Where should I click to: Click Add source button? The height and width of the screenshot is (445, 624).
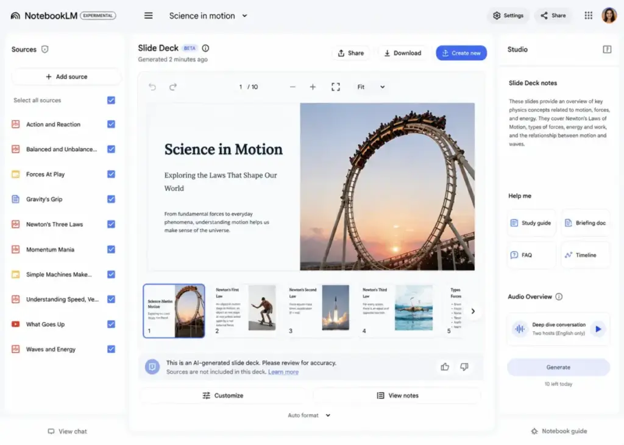(x=66, y=77)
